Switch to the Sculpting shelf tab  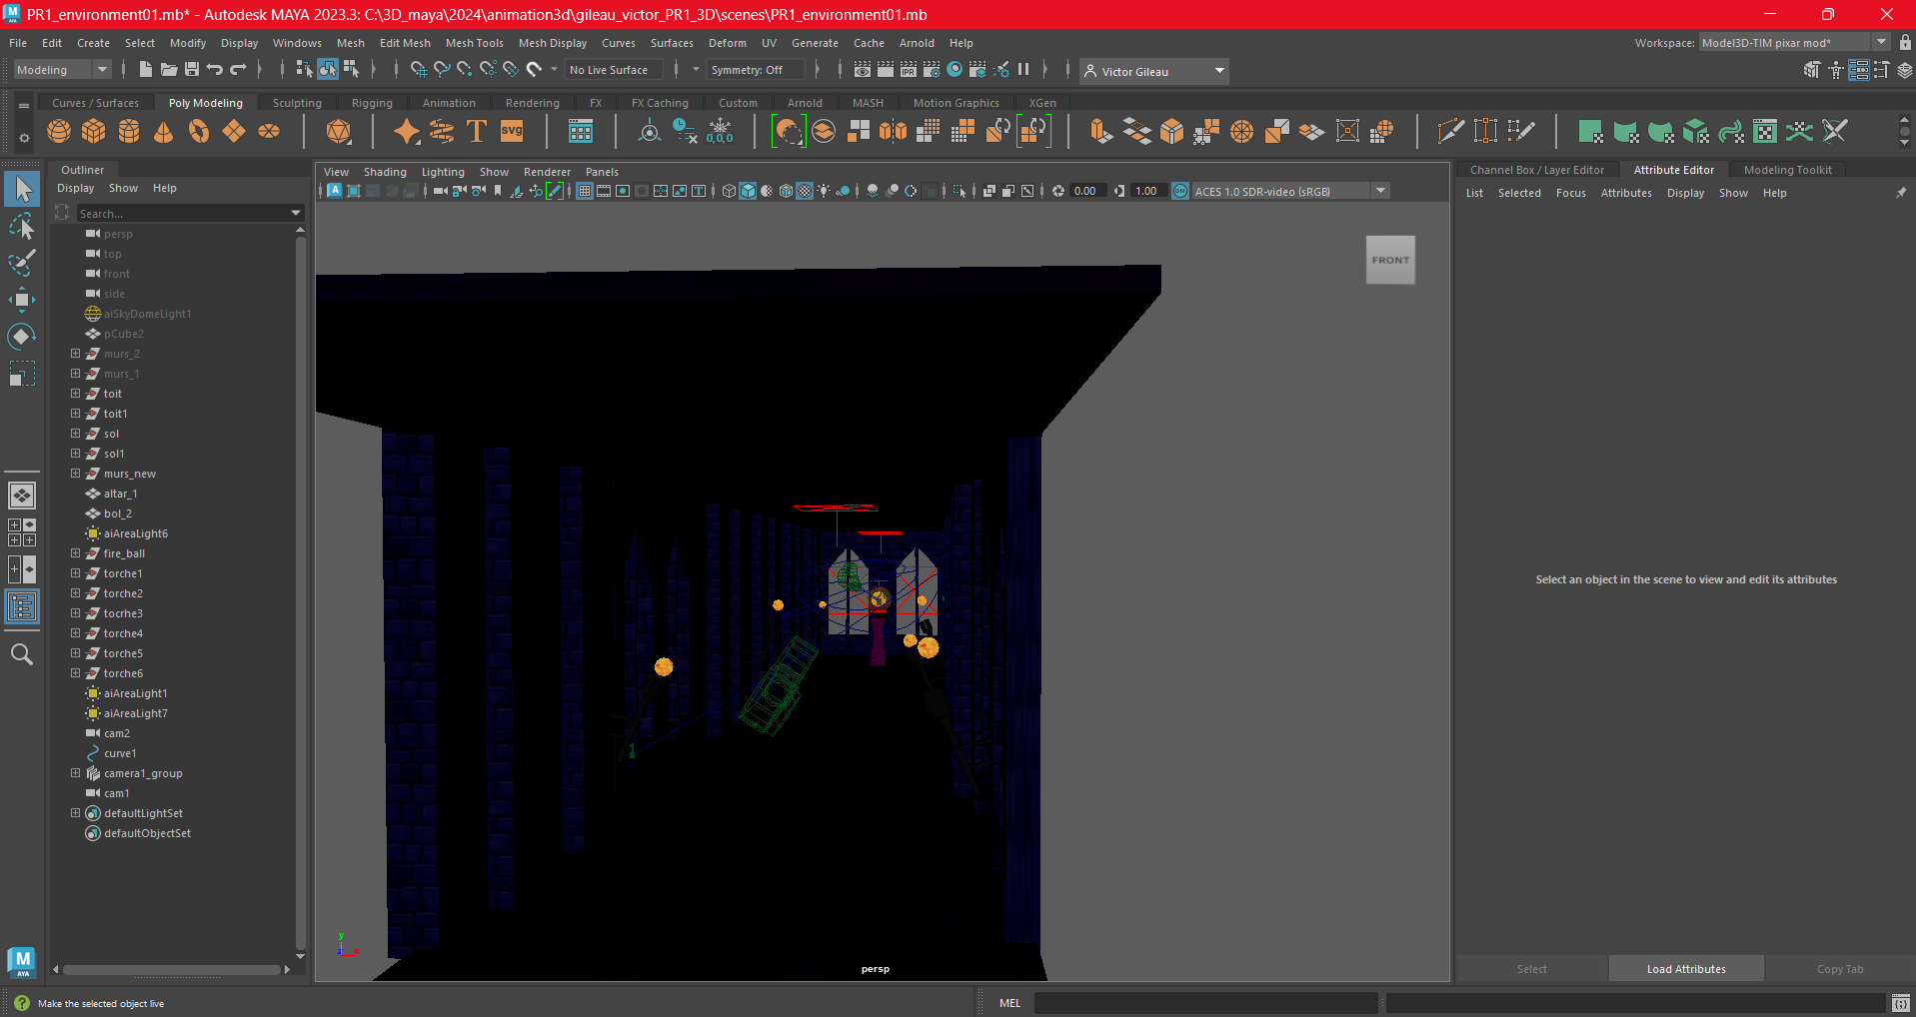coord(297,103)
